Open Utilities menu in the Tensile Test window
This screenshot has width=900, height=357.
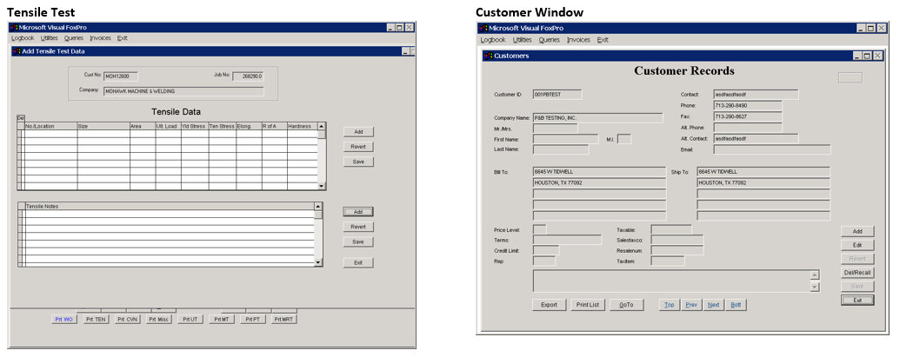click(50, 38)
